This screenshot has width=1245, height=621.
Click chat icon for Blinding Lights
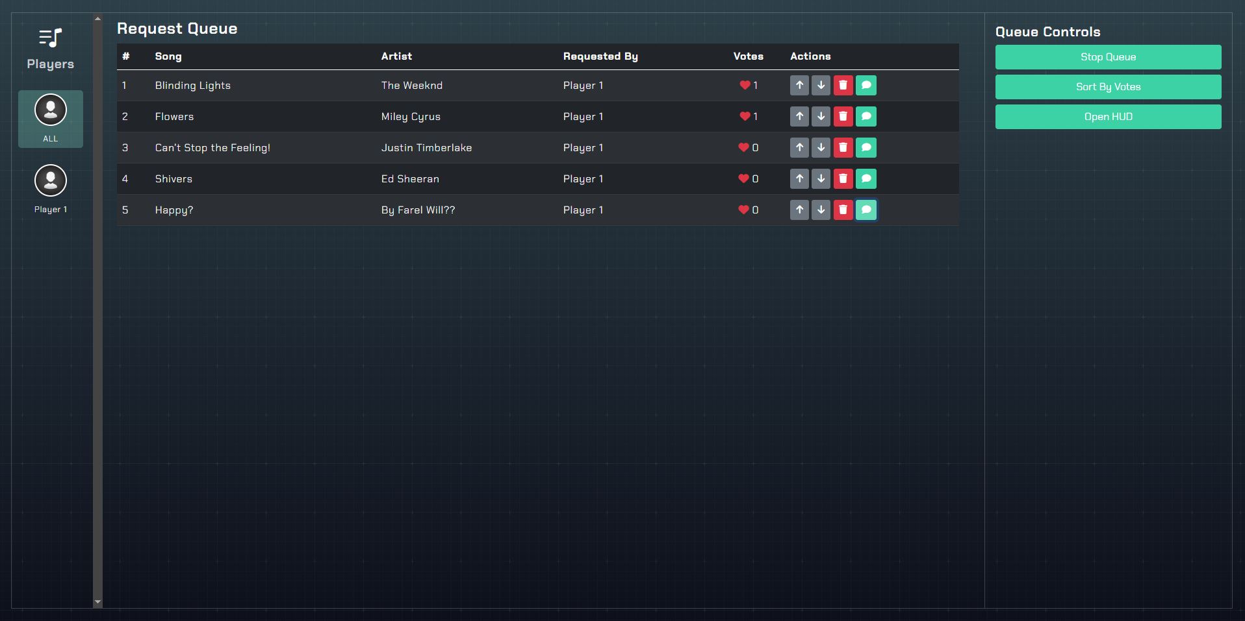click(866, 86)
